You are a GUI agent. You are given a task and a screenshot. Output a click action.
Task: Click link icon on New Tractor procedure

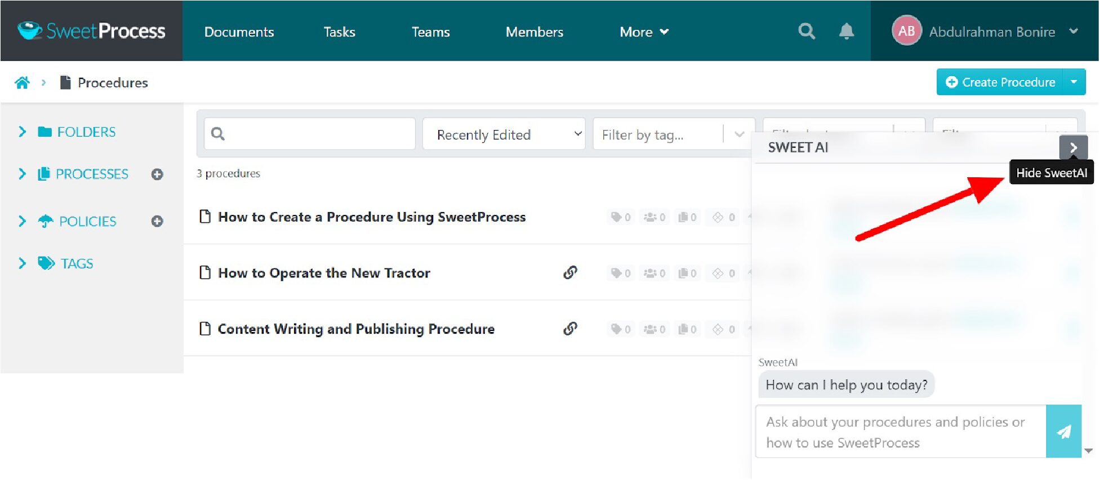click(570, 273)
